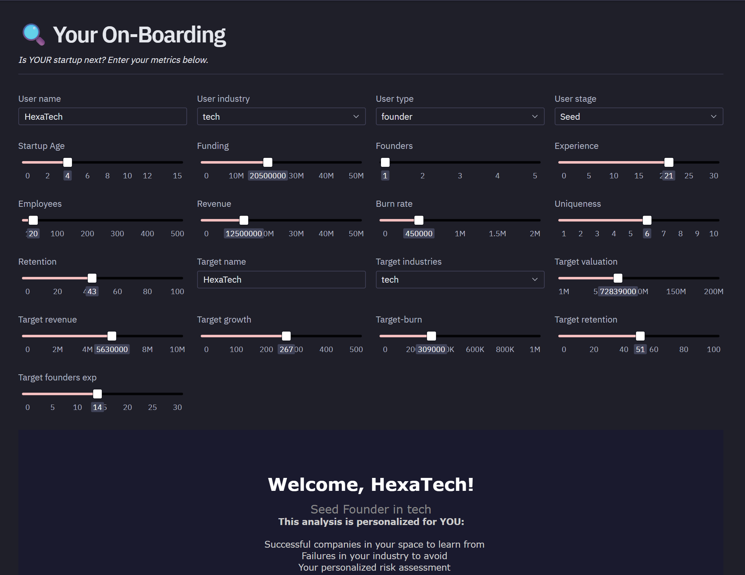745x575 pixels.
Task: Click the Target growth slider handle
Action: click(x=286, y=336)
